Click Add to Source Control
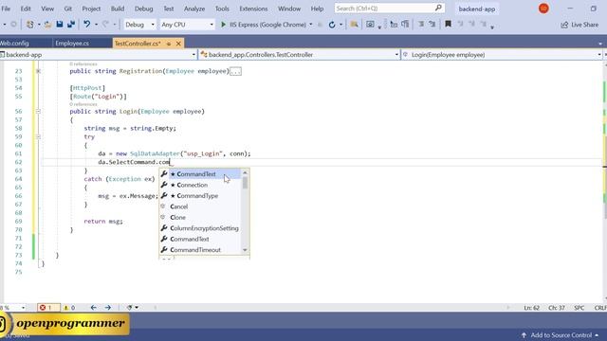 [x=561, y=335]
